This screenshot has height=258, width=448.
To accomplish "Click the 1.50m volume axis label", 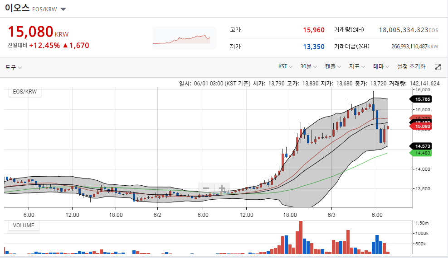I will coord(422,223).
